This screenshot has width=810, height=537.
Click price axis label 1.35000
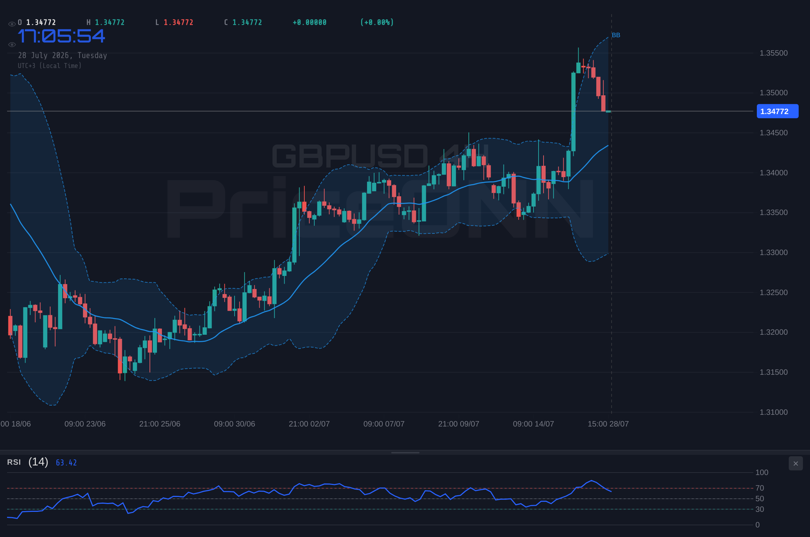click(774, 93)
